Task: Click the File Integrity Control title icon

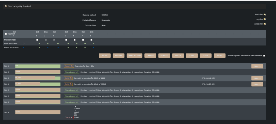Action: [6, 6]
